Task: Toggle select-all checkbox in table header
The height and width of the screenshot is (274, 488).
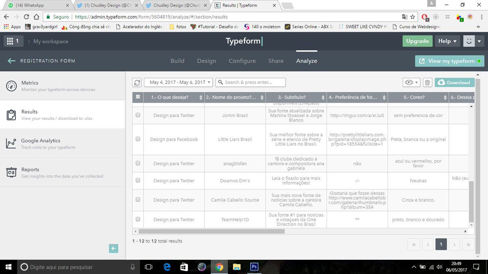Action: 138,97
